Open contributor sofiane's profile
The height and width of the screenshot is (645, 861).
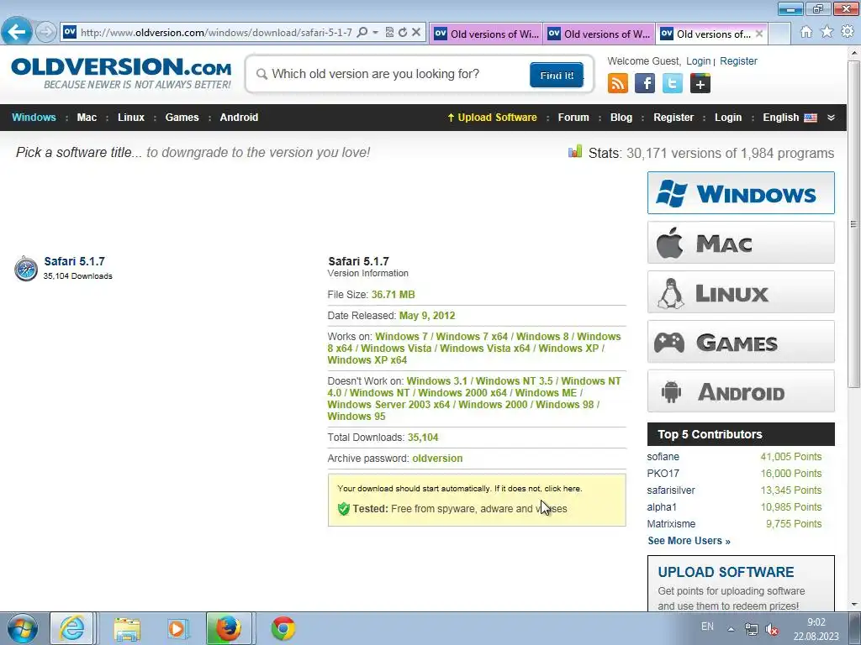pyautogui.click(x=663, y=456)
